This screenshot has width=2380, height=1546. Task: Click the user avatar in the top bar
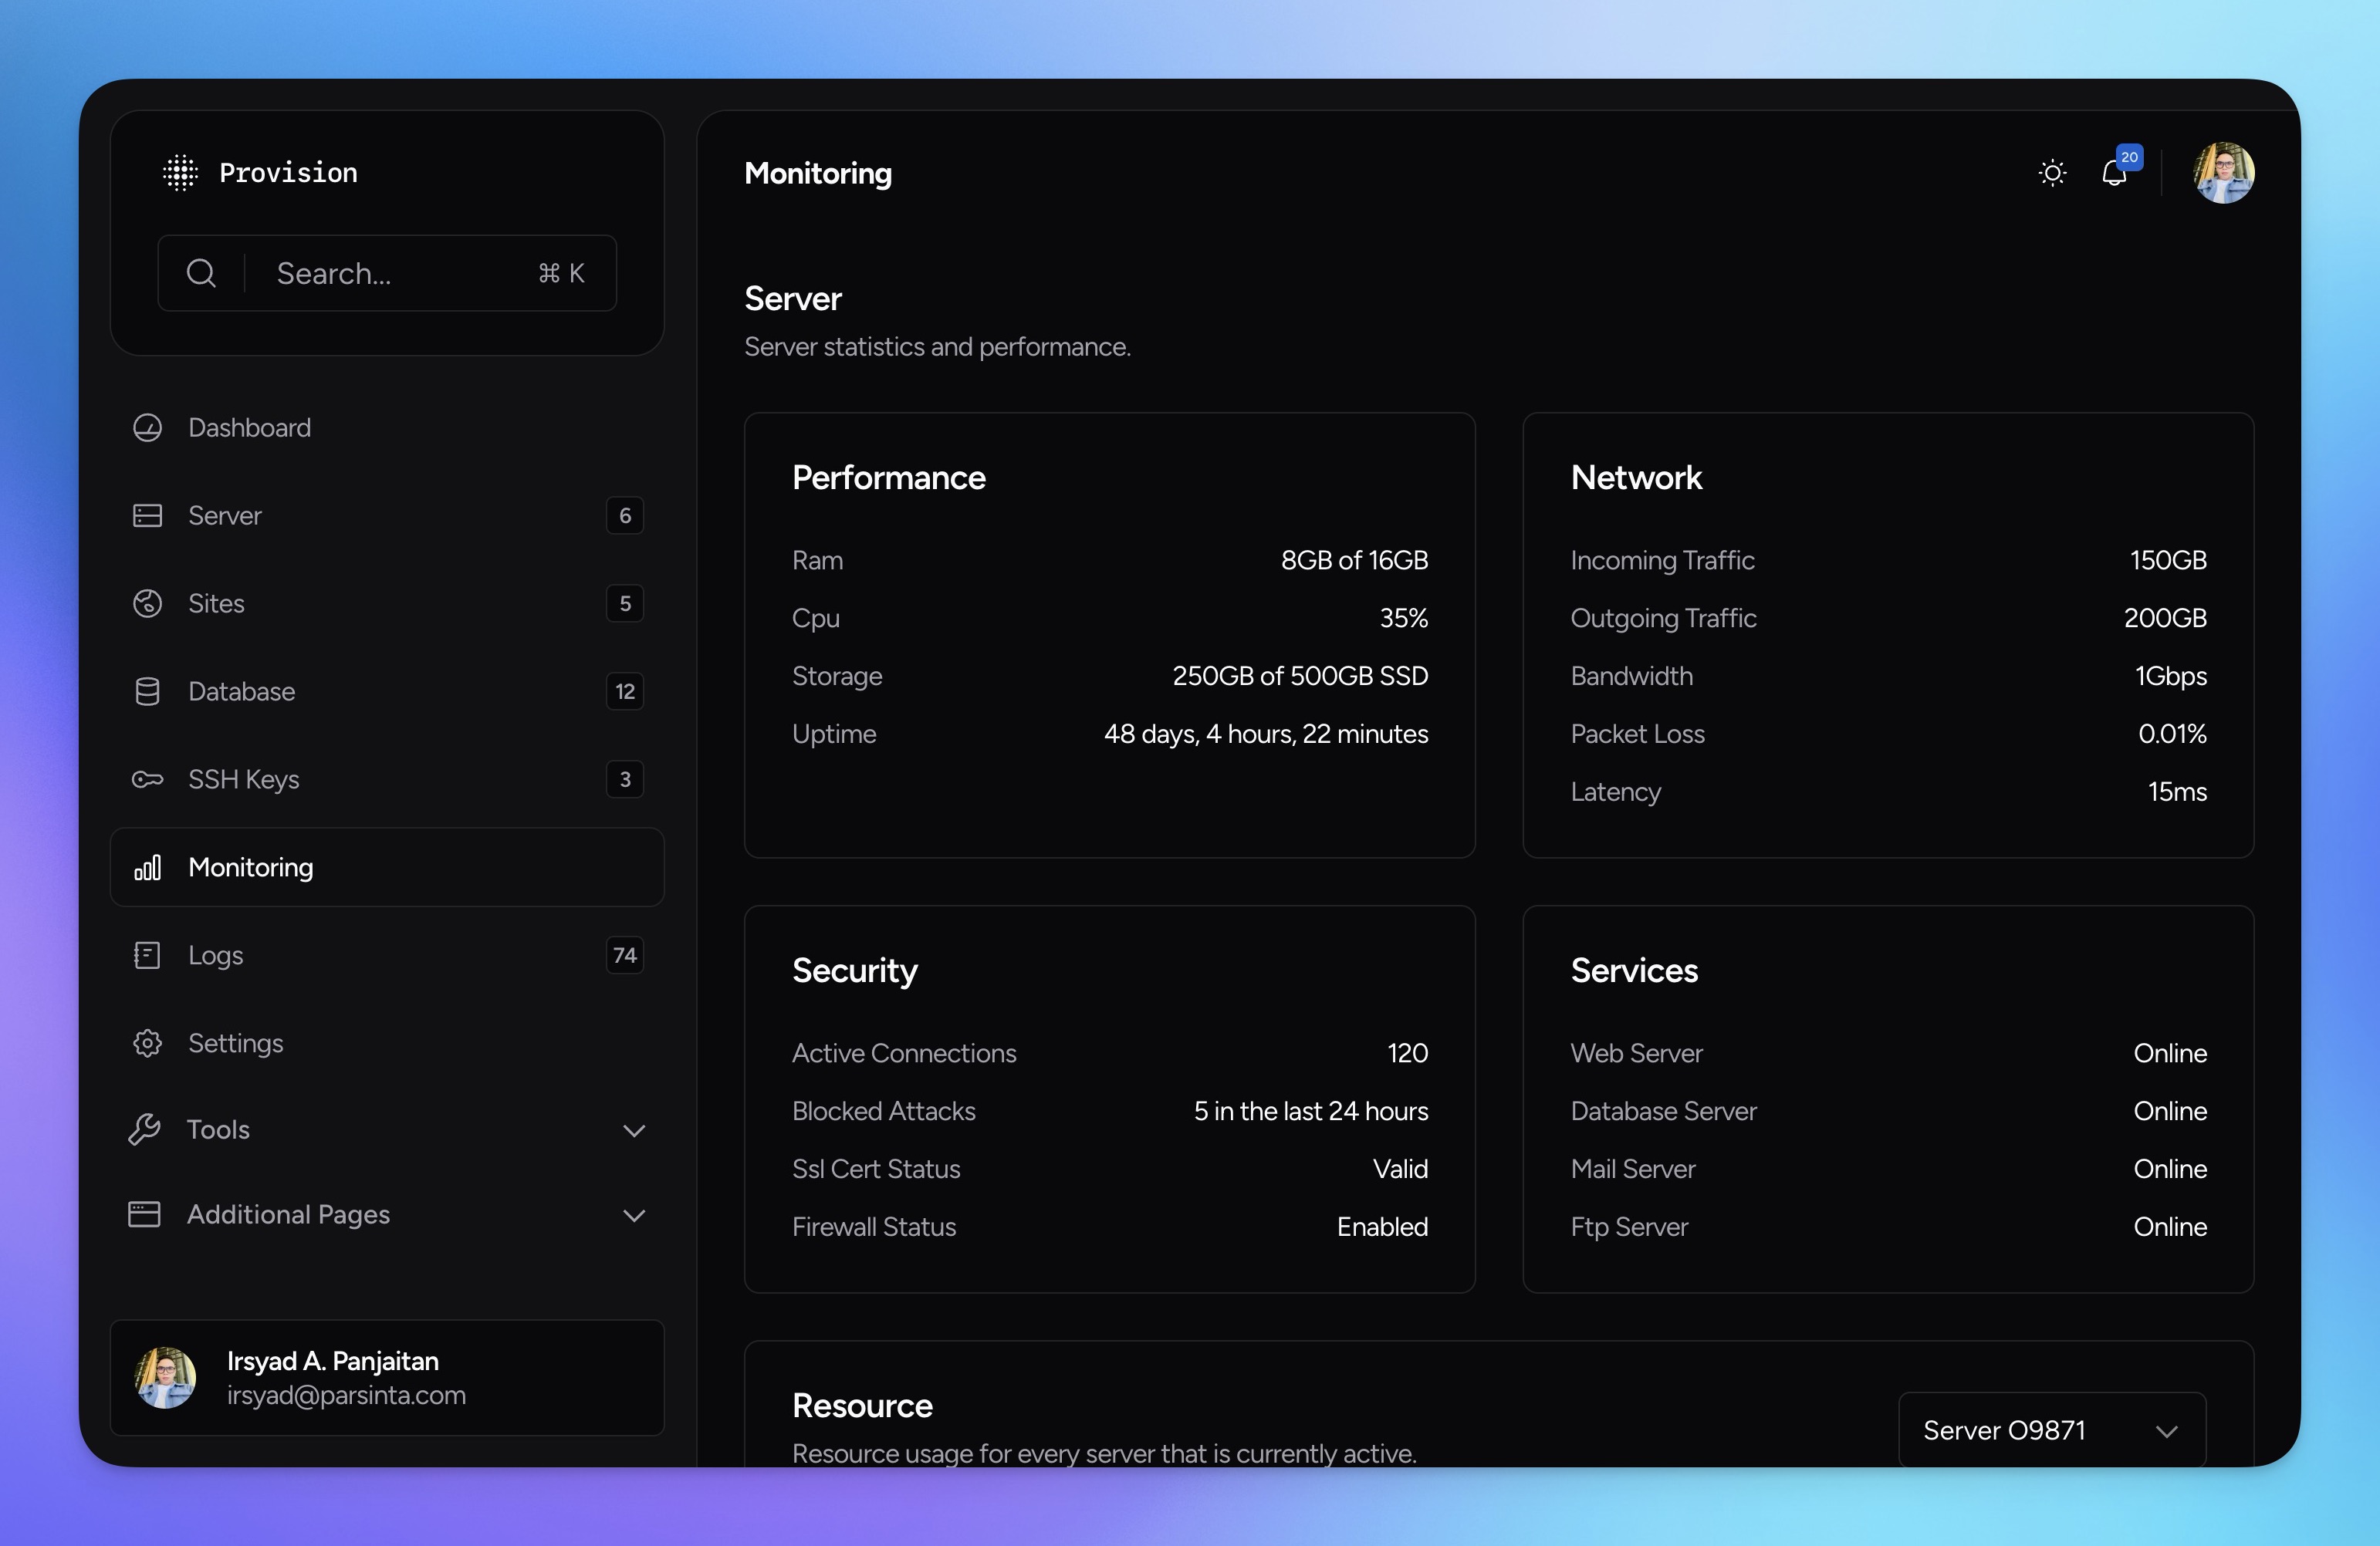(x=2224, y=173)
